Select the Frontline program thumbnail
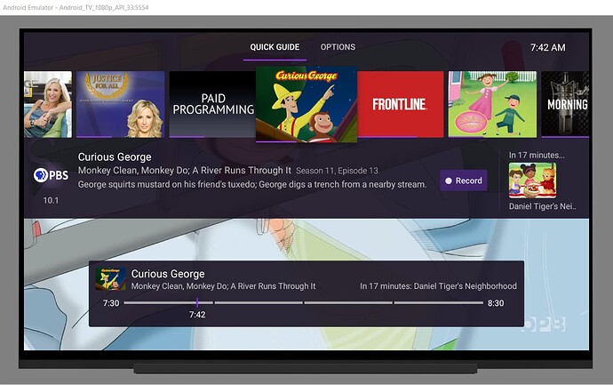 point(400,104)
